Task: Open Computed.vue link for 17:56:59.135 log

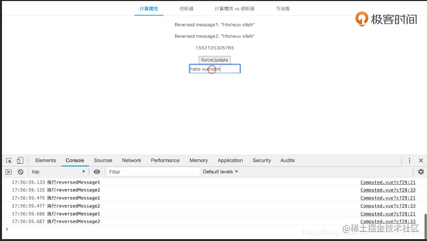Action: [388, 190]
